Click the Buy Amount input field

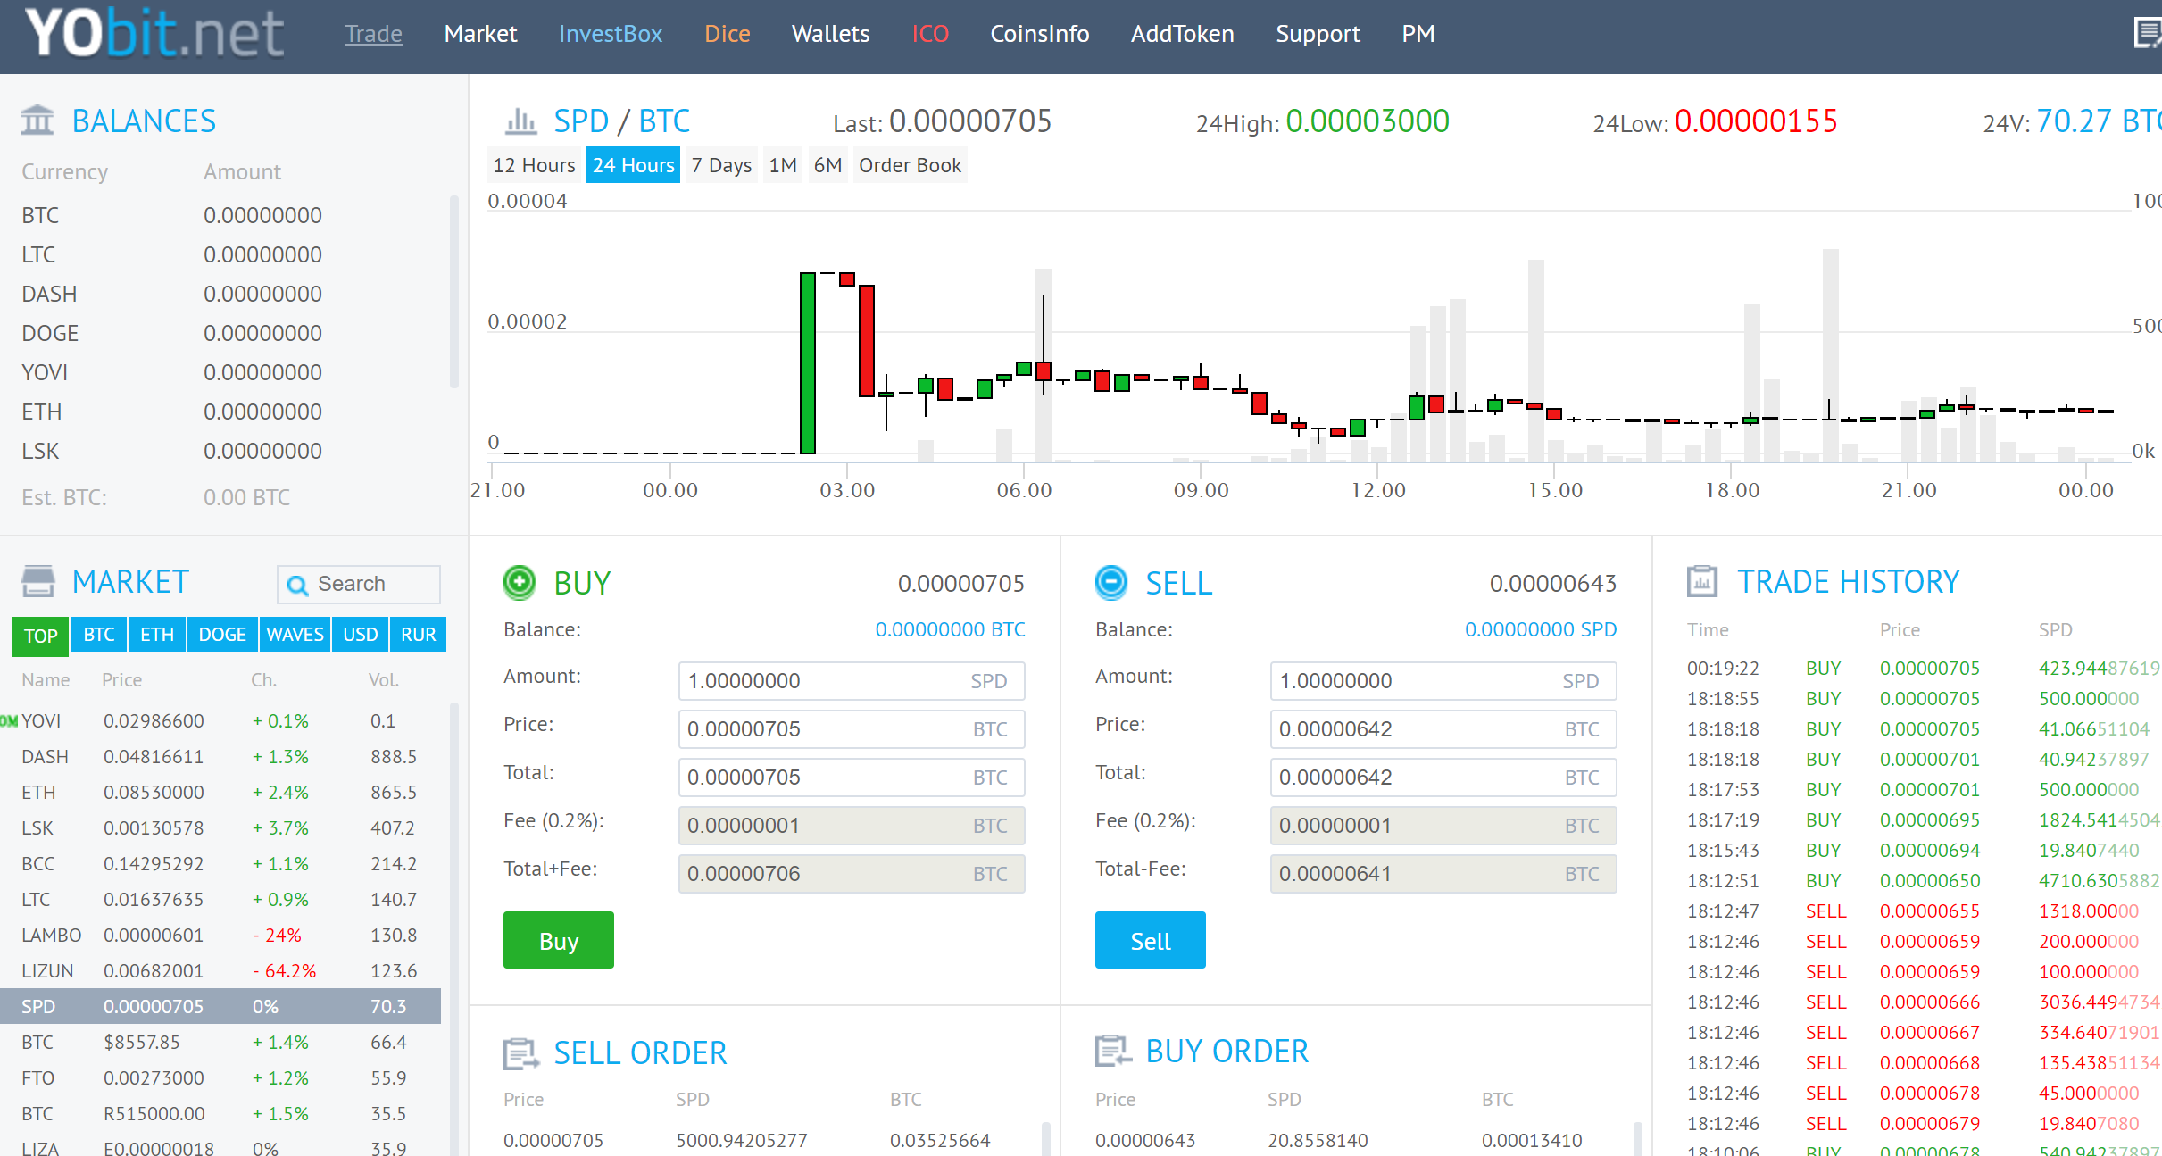(852, 681)
